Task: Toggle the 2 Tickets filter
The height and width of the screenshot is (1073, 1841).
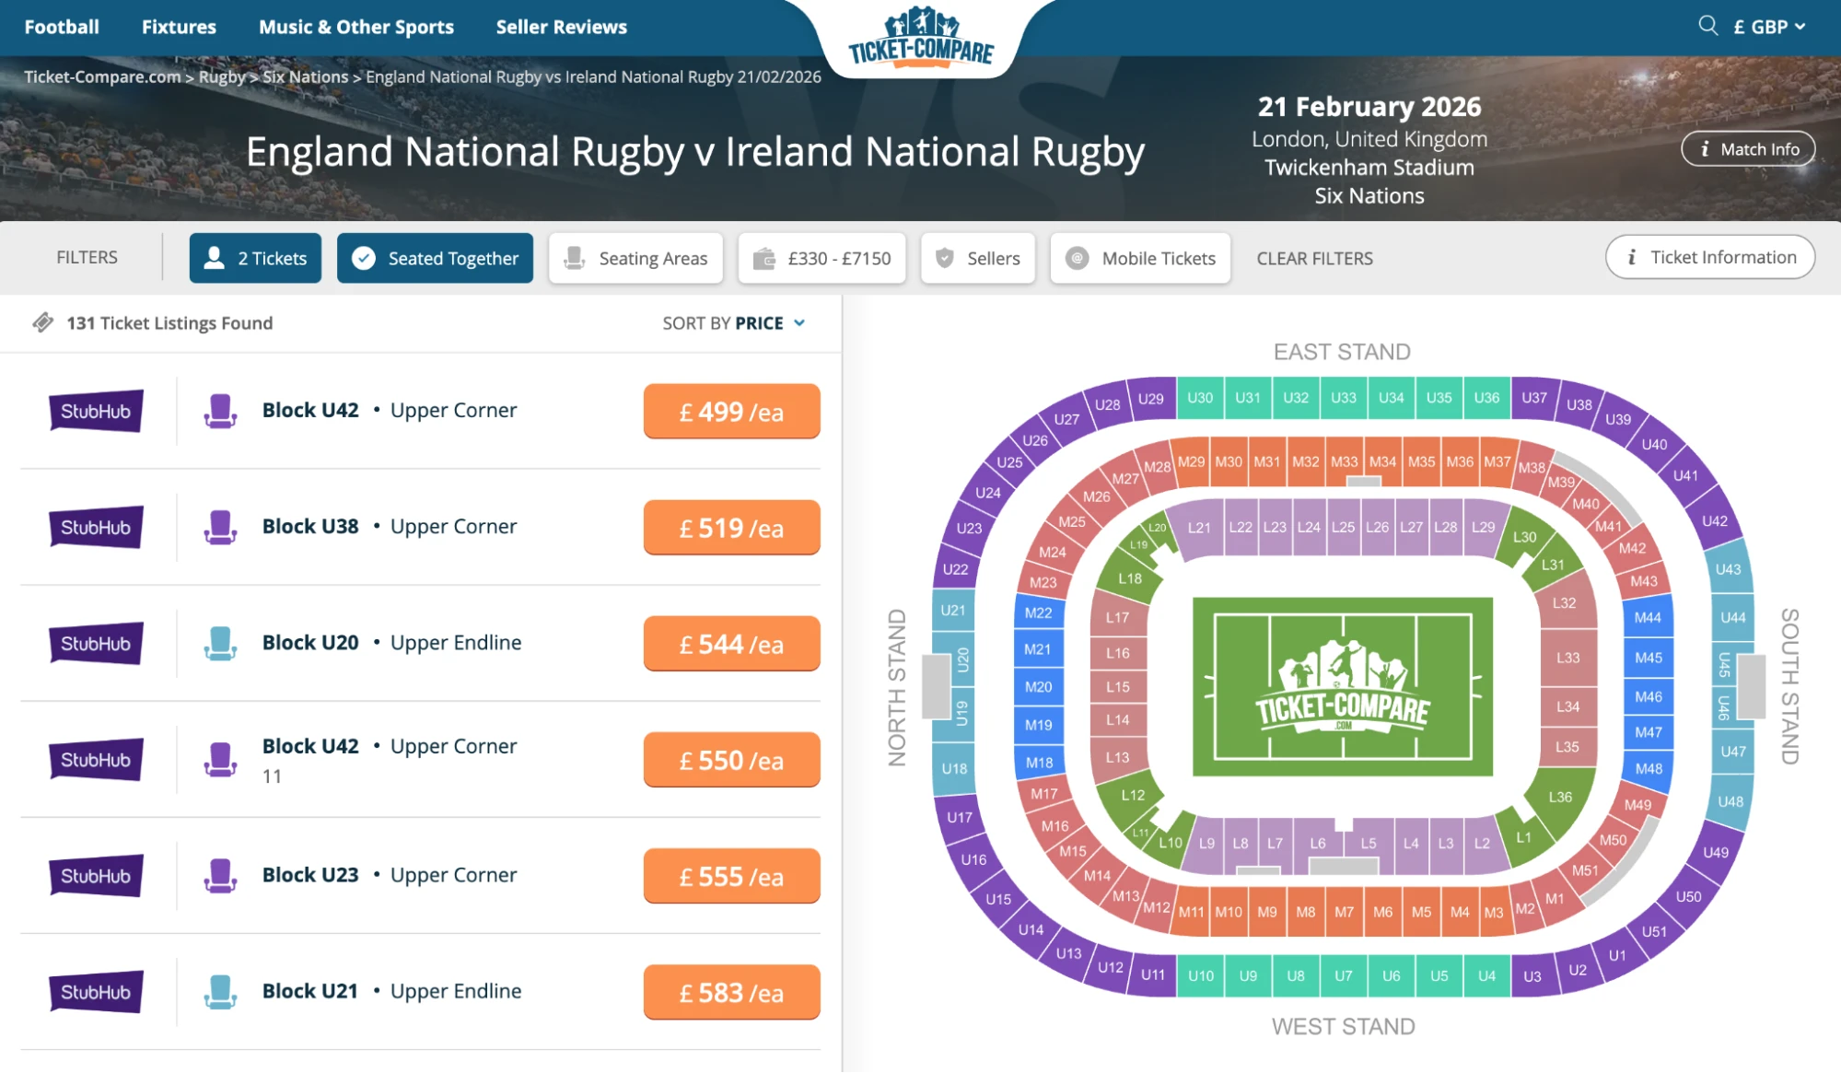Action: (254, 258)
